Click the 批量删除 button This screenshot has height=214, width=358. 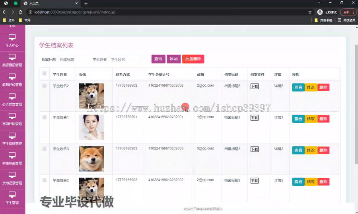click(193, 59)
